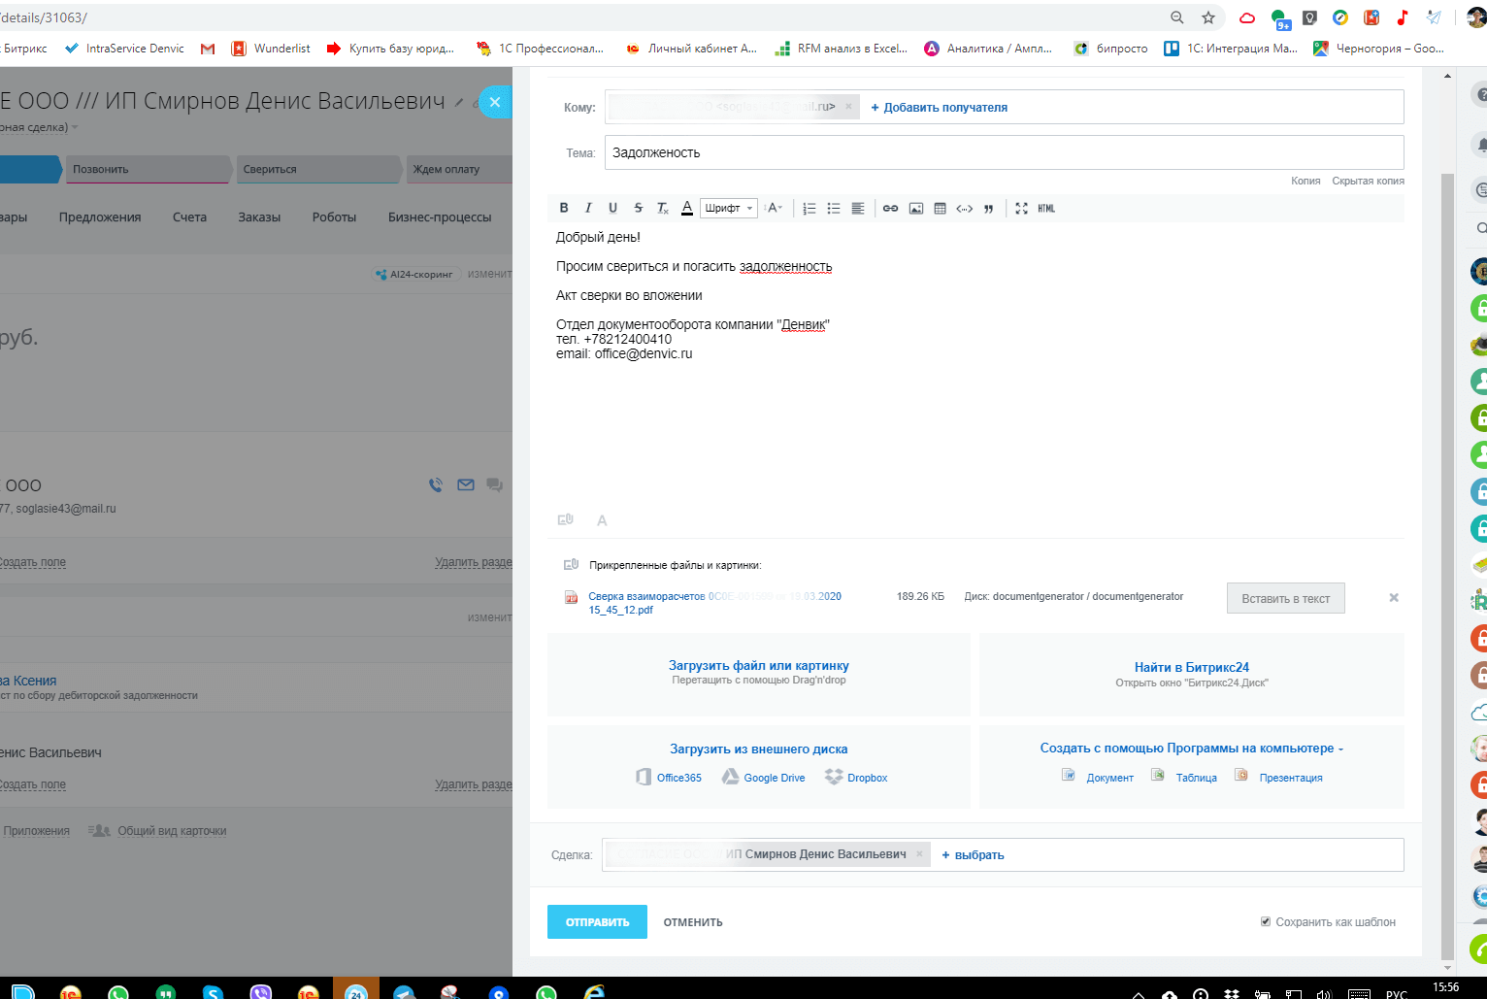Insert a hyperlink into the message

click(890, 208)
